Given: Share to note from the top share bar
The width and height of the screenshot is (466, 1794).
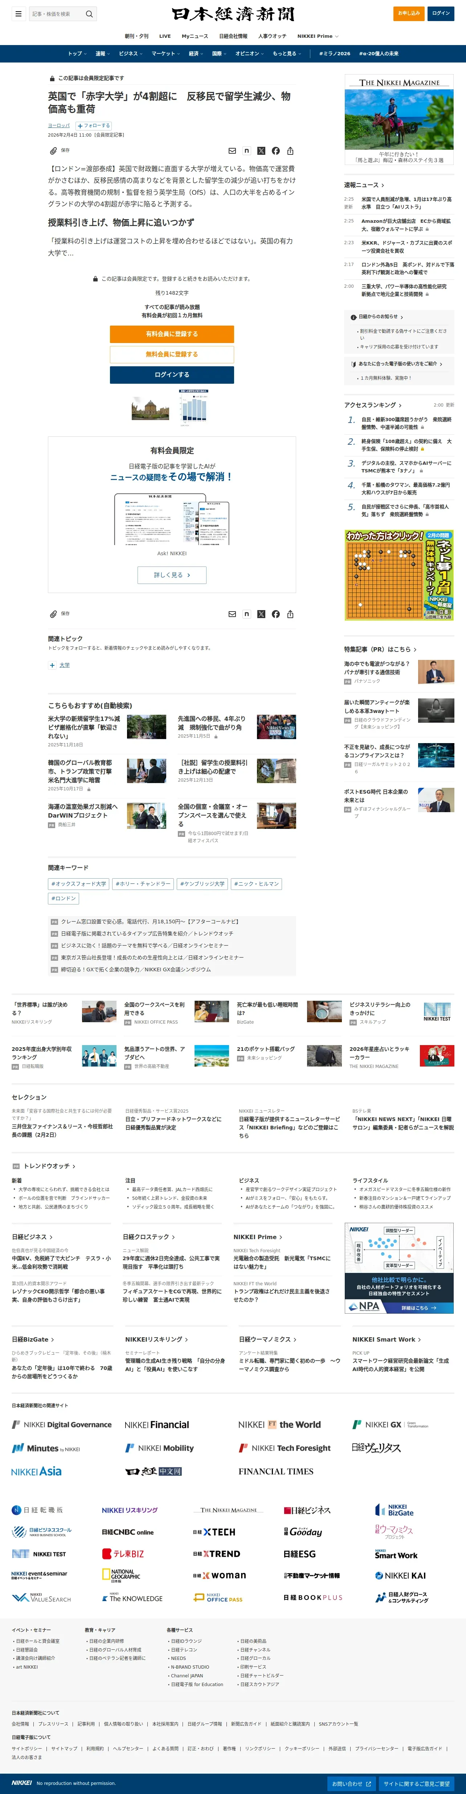Looking at the screenshot, I should 246,150.
